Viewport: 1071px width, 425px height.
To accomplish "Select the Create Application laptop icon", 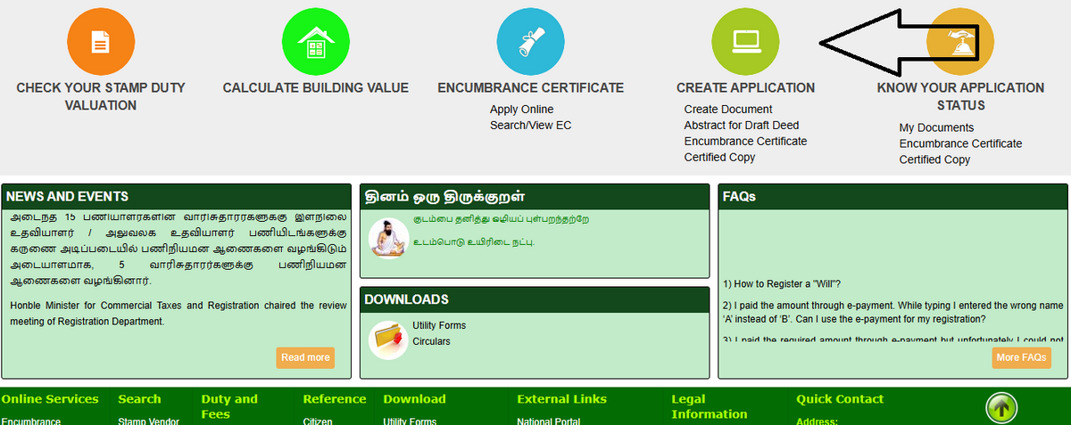I will tap(745, 41).
